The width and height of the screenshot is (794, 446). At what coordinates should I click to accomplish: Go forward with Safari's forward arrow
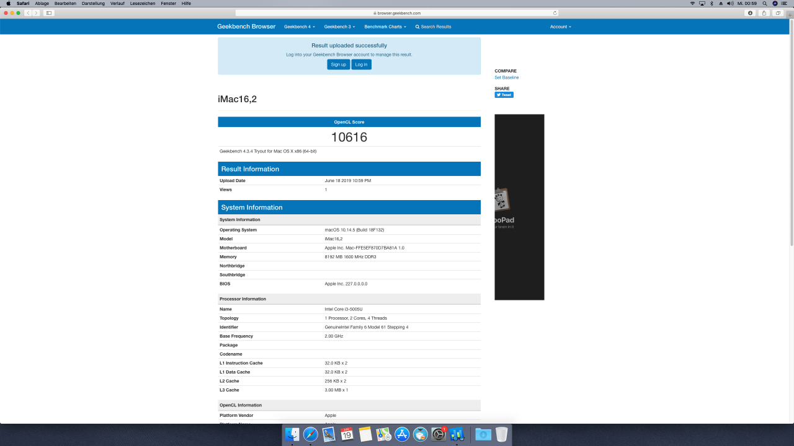(x=36, y=12)
